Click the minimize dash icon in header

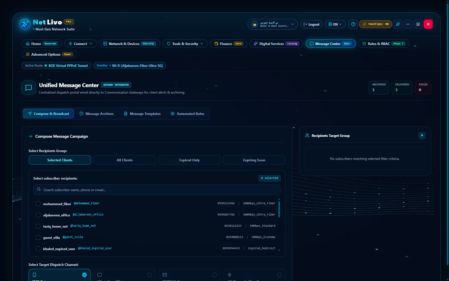tap(408, 24)
